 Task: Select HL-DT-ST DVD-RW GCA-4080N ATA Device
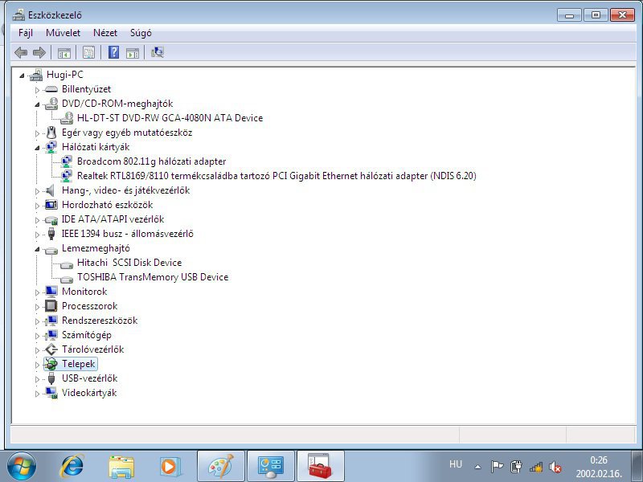[170, 118]
